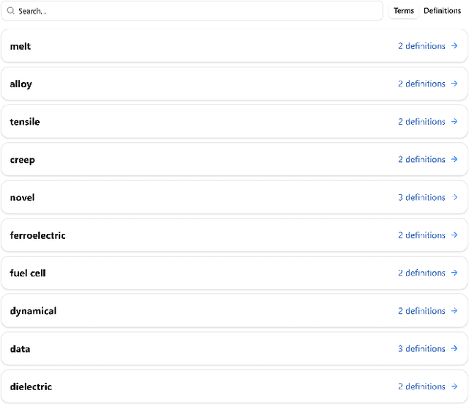
Task: Click the arrow icon in creep row
Action: (454, 160)
